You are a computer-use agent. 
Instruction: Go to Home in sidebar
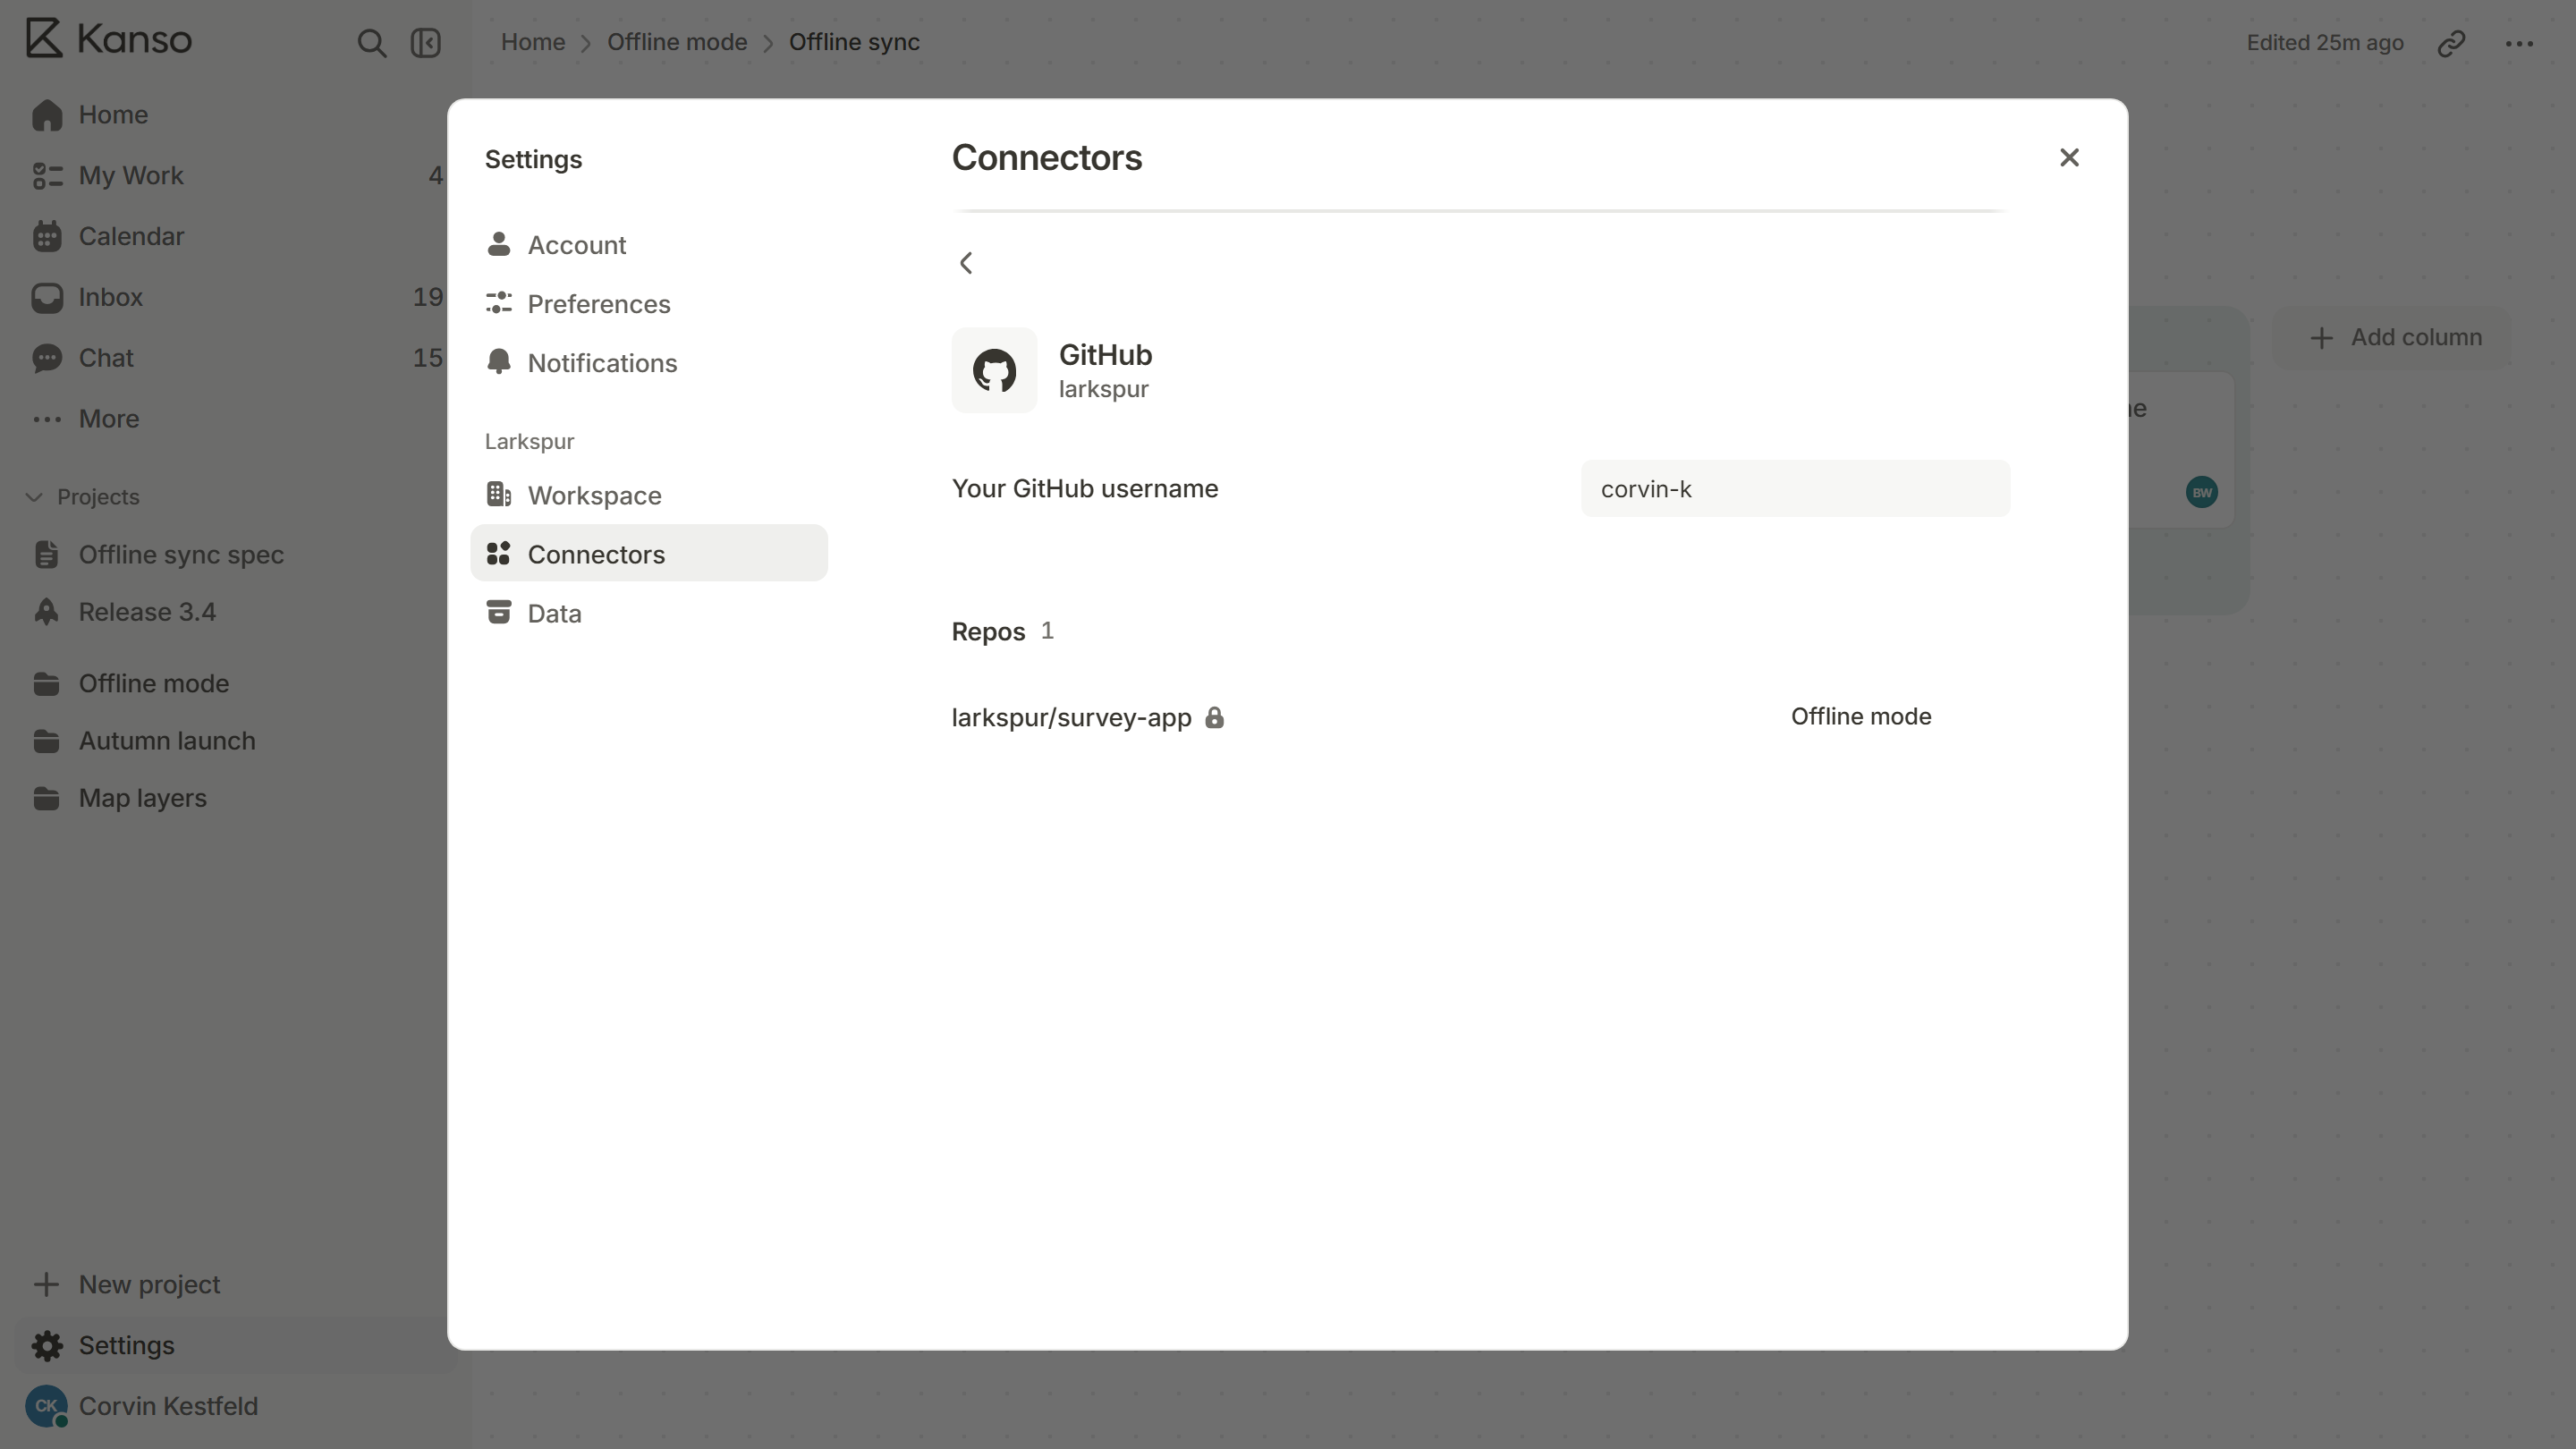235,115
